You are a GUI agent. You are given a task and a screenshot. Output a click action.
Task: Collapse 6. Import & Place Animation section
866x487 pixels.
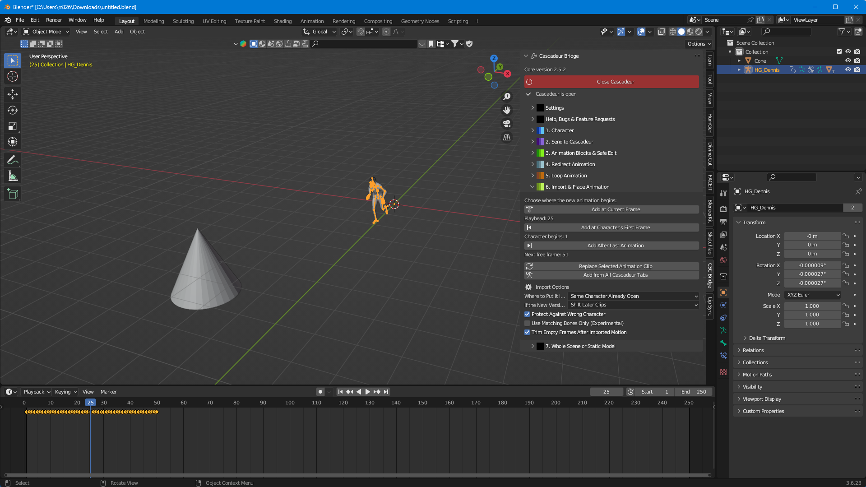click(x=533, y=187)
